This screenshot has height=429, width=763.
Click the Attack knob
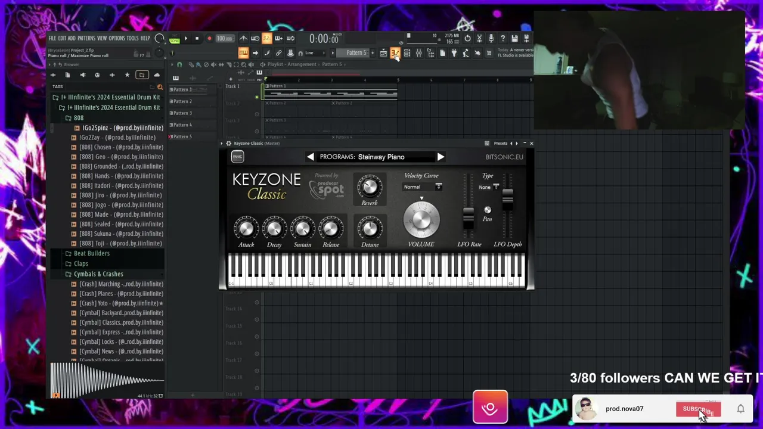pyautogui.click(x=246, y=228)
